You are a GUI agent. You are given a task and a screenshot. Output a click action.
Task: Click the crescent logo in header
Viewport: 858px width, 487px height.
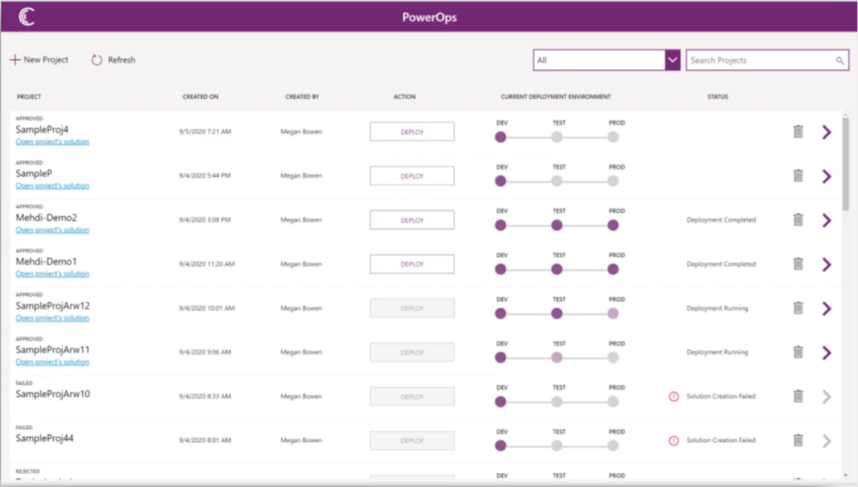click(x=27, y=16)
